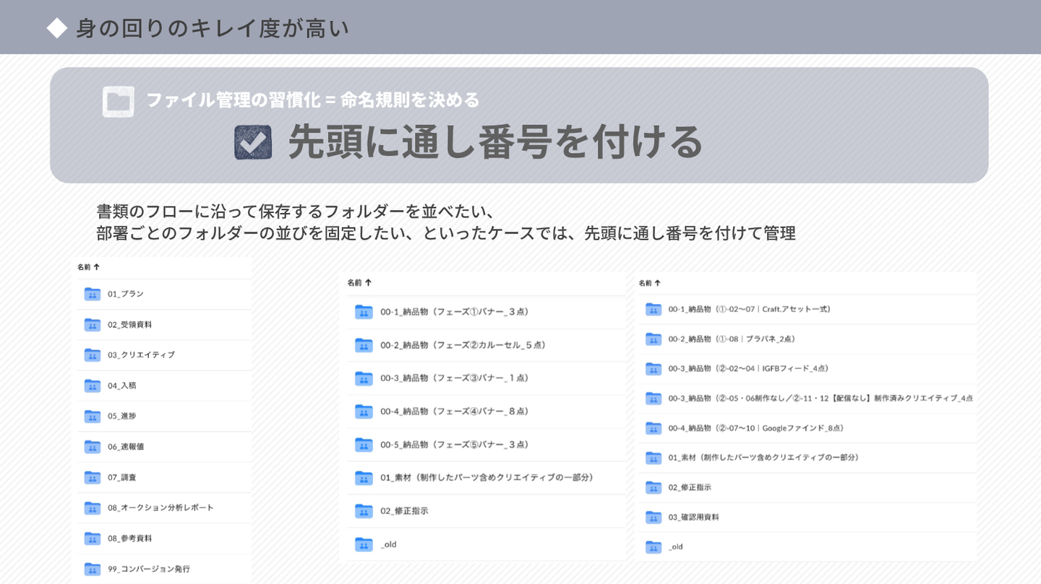1041x584 pixels.
Task: Select the 02_修正指示 name directly above 03_確認用資料
Action: [x=690, y=487]
